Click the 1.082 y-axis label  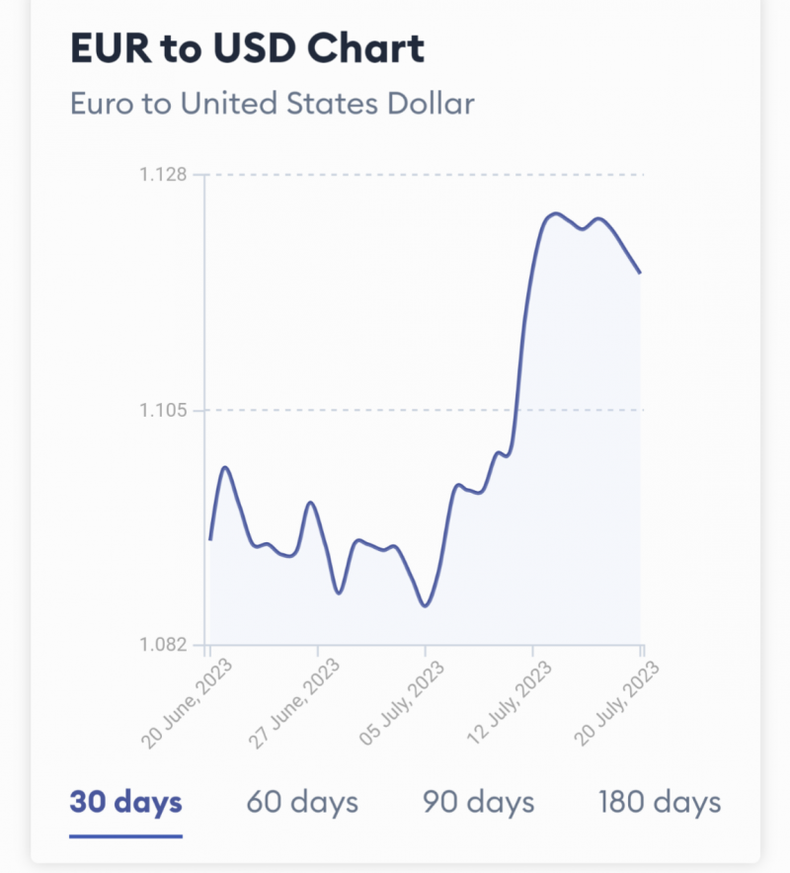pyautogui.click(x=164, y=645)
